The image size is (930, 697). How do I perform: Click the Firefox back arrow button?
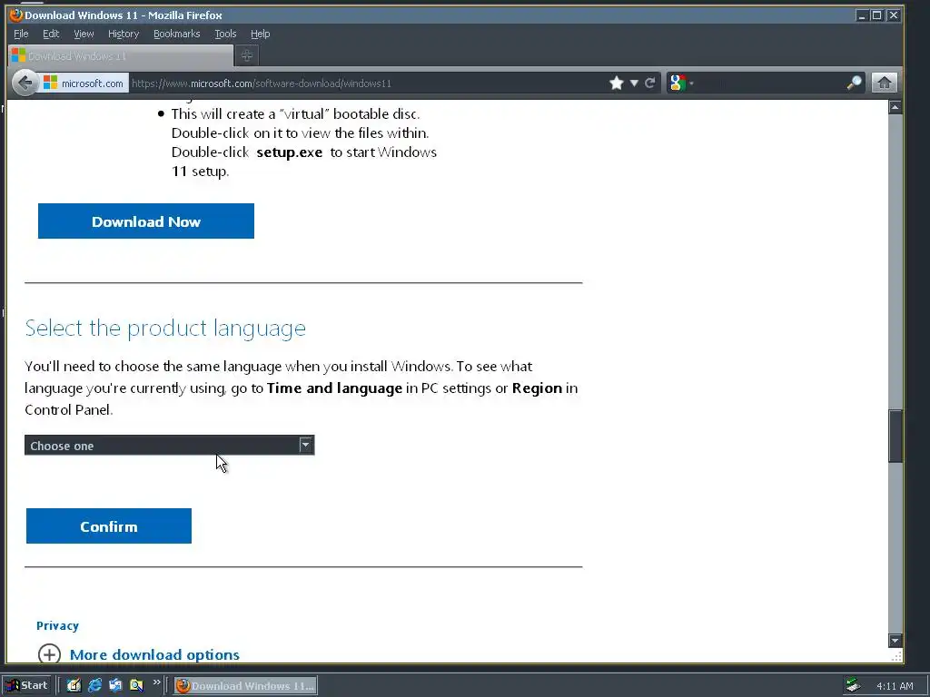25,83
